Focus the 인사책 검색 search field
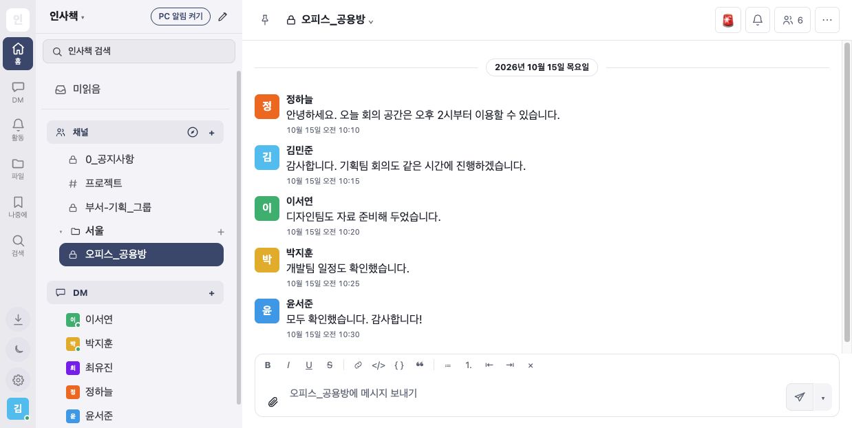This screenshot has width=852, height=428. (x=139, y=51)
